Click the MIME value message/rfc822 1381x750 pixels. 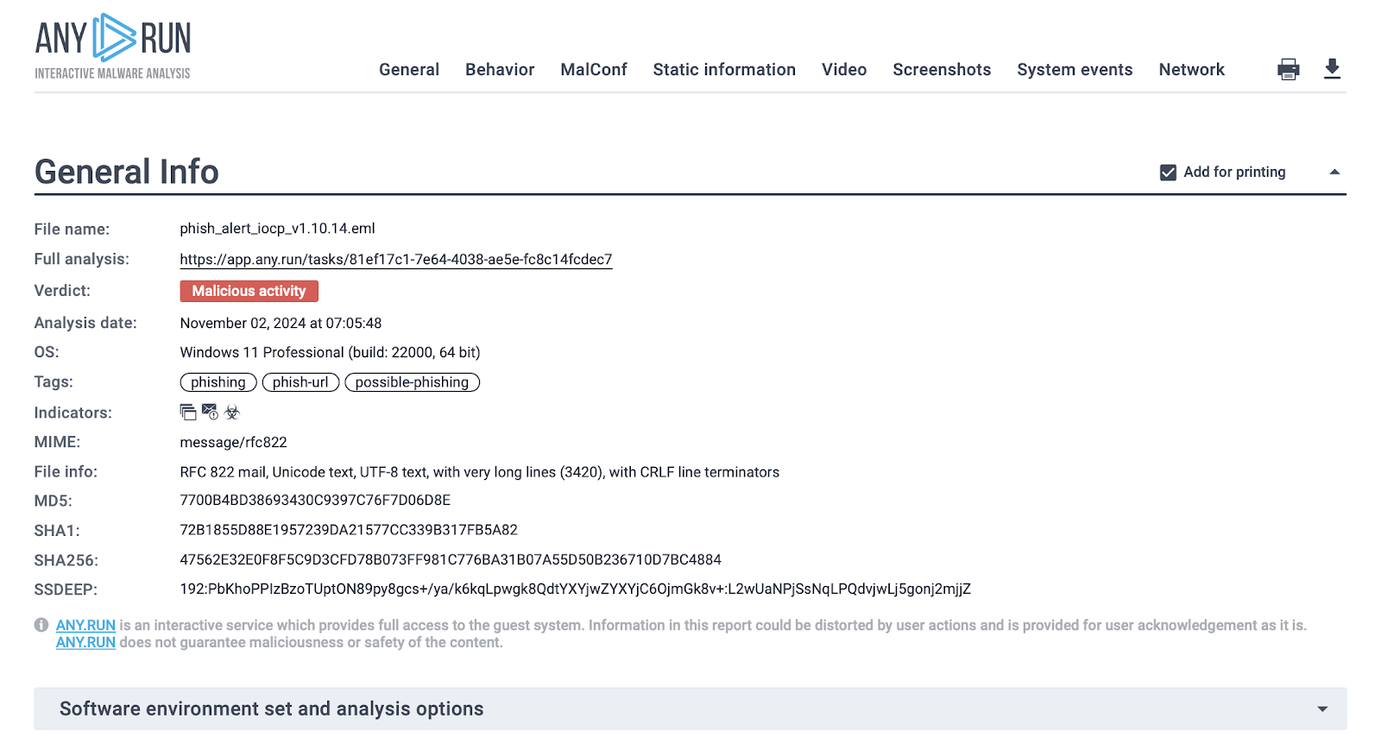[233, 442]
